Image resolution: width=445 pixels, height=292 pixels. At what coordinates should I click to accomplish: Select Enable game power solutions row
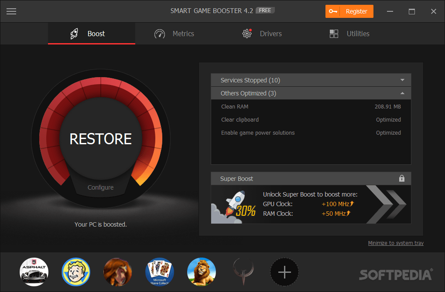[x=311, y=132]
